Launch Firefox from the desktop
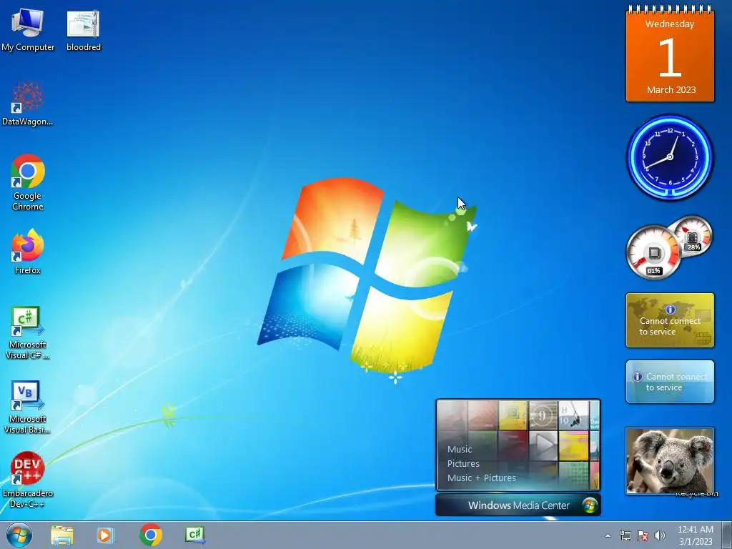This screenshot has width=732, height=549. pos(28,251)
